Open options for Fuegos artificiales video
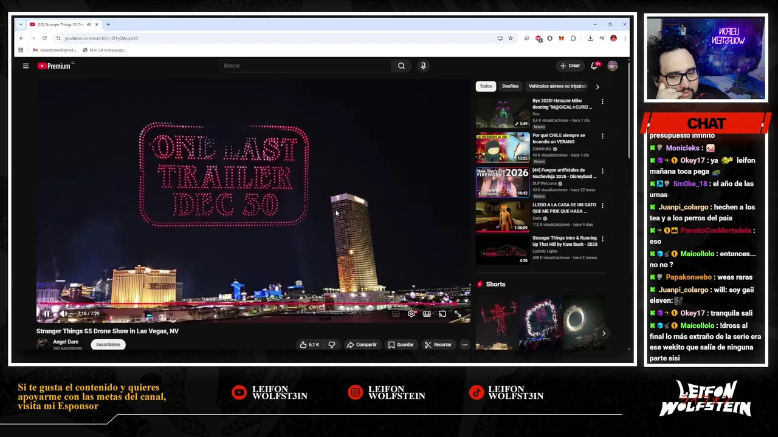 coord(602,171)
